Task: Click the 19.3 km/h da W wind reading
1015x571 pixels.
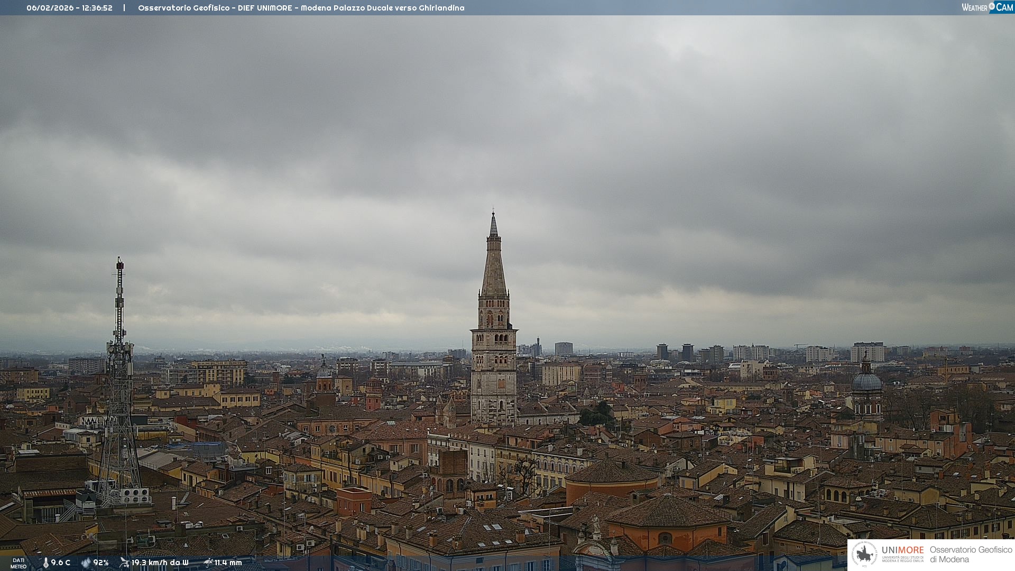Action: 160,563
